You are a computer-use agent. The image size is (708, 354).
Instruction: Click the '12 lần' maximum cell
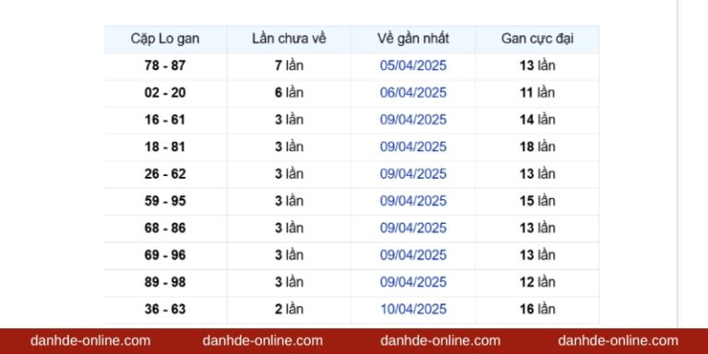(x=537, y=282)
